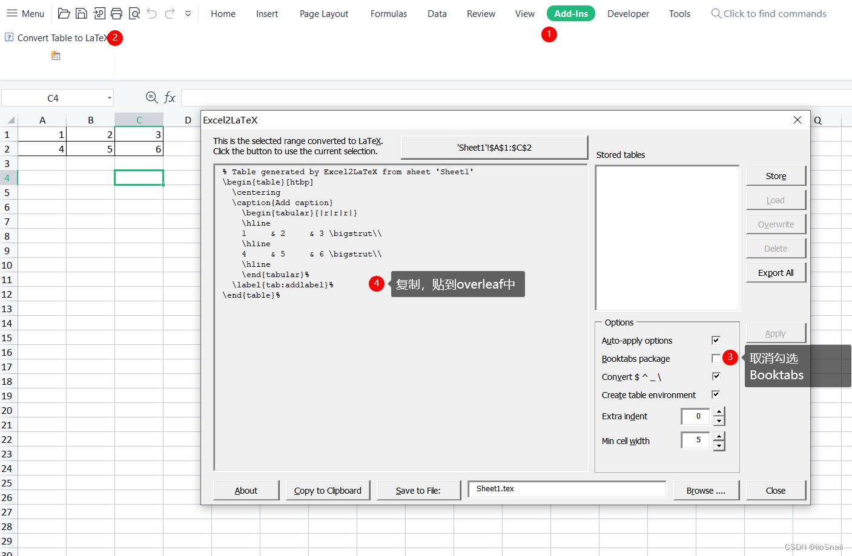
Task: Click into the formula bar input
Action: click(516, 97)
